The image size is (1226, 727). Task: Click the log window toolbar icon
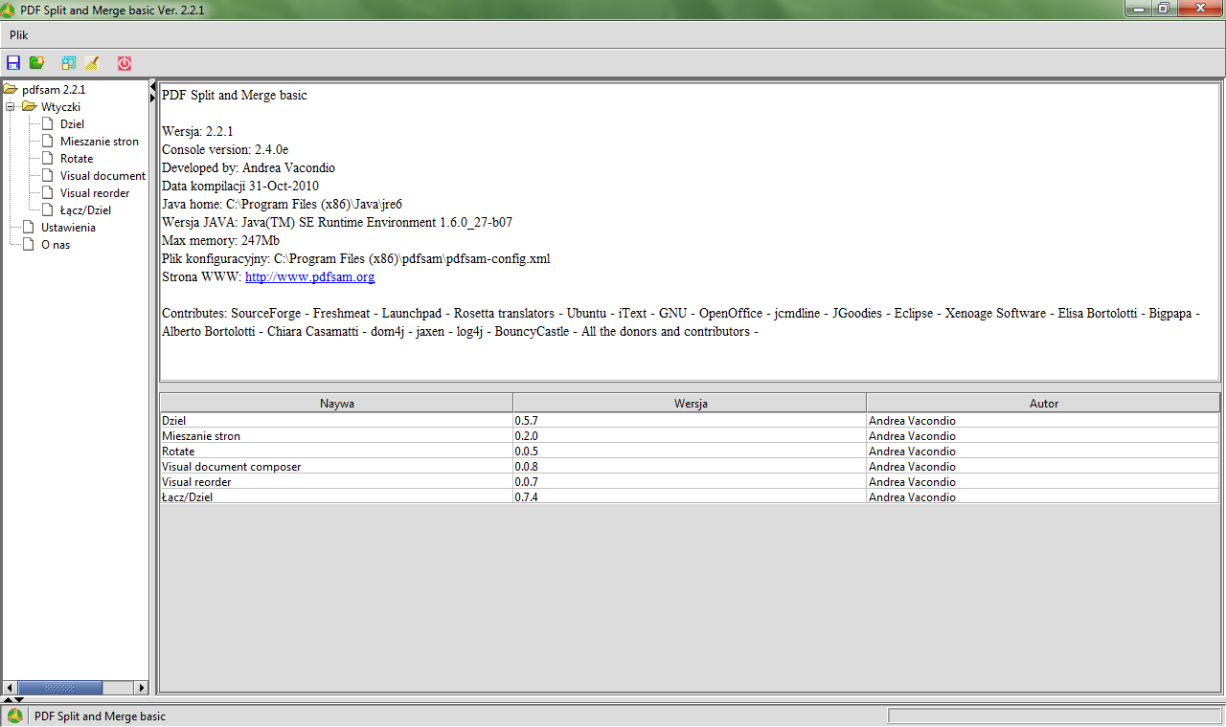(68, 63)
